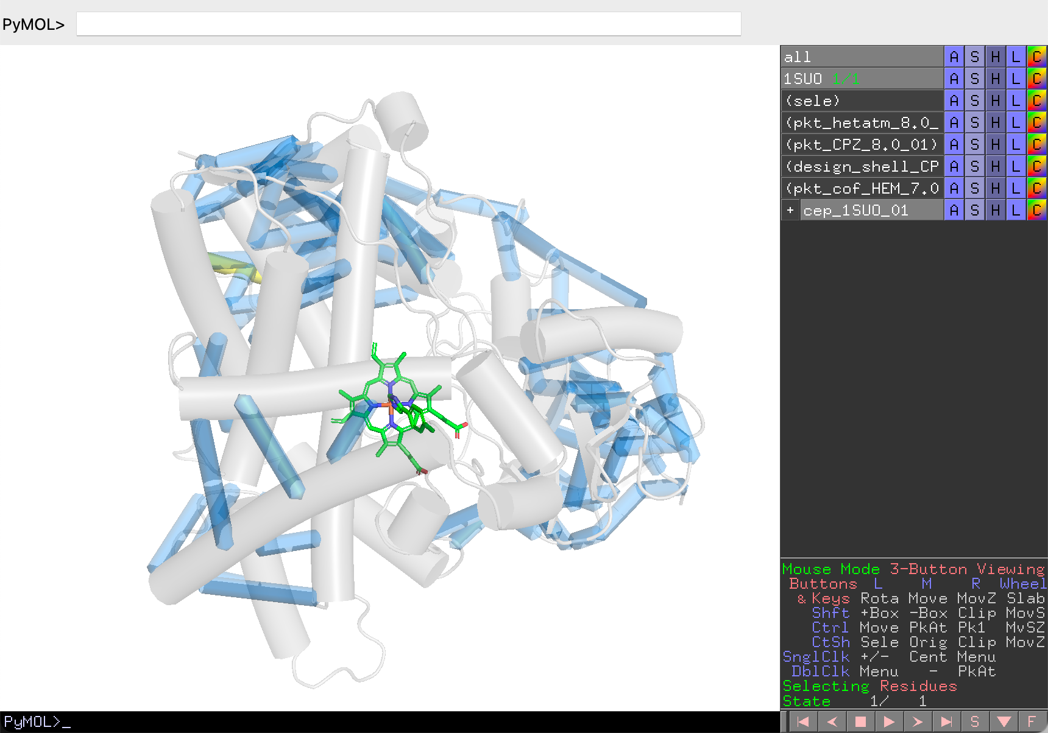The height and width of the screenshot is (733, 1048).
Task: Click the bottom PyMOL command line
Action: (390, 722)
